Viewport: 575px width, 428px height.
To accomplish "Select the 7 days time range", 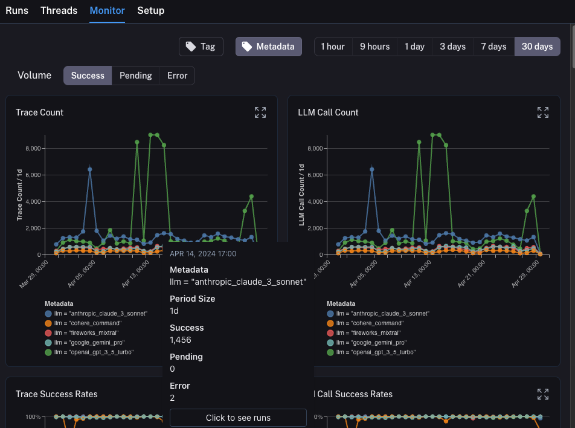I will (493, 47).
